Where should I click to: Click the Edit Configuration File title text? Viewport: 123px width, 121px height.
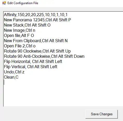[23, 3]
